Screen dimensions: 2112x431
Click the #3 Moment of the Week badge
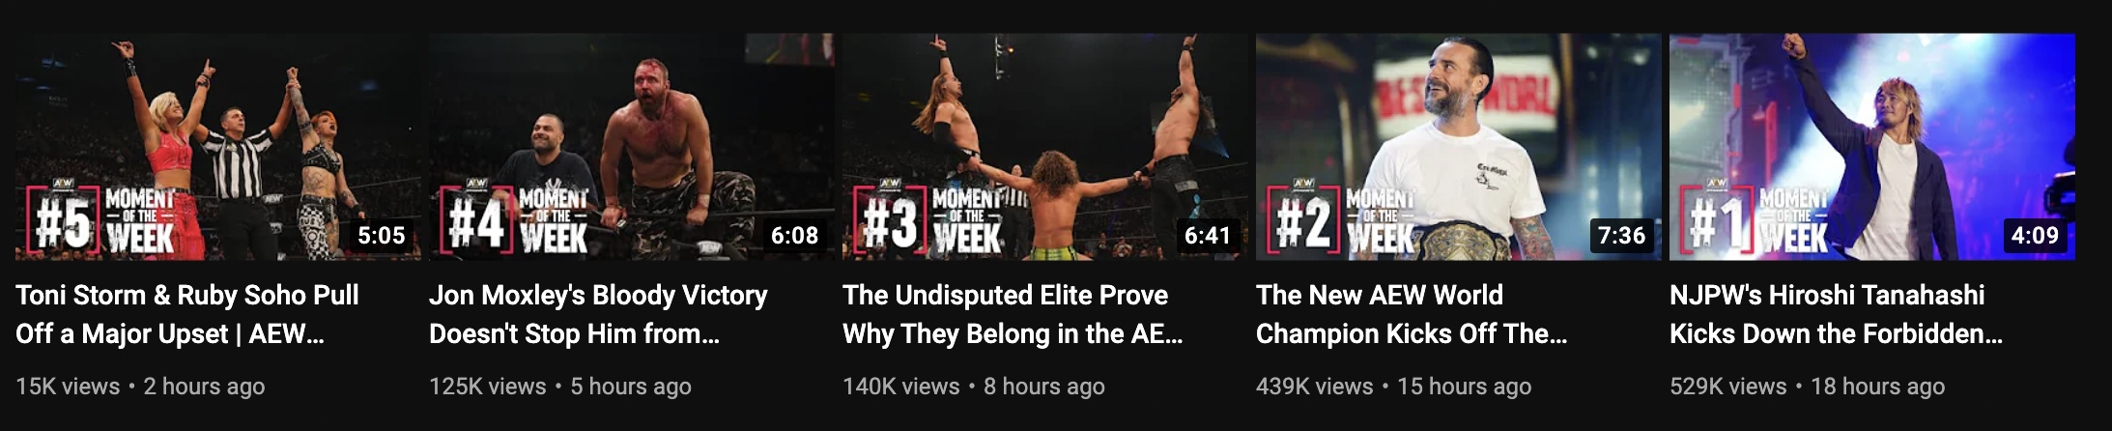928,219
